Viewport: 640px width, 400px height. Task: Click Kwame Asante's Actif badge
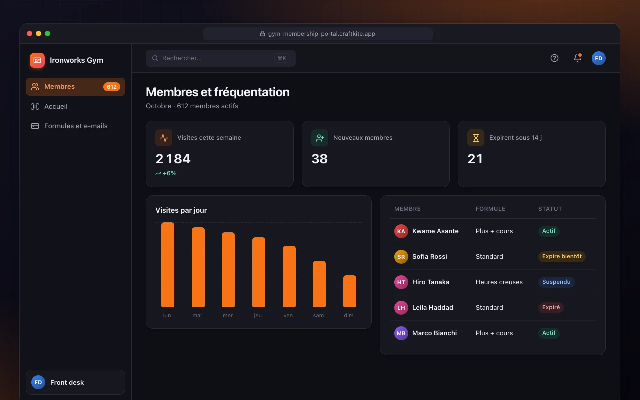point(549,231)
